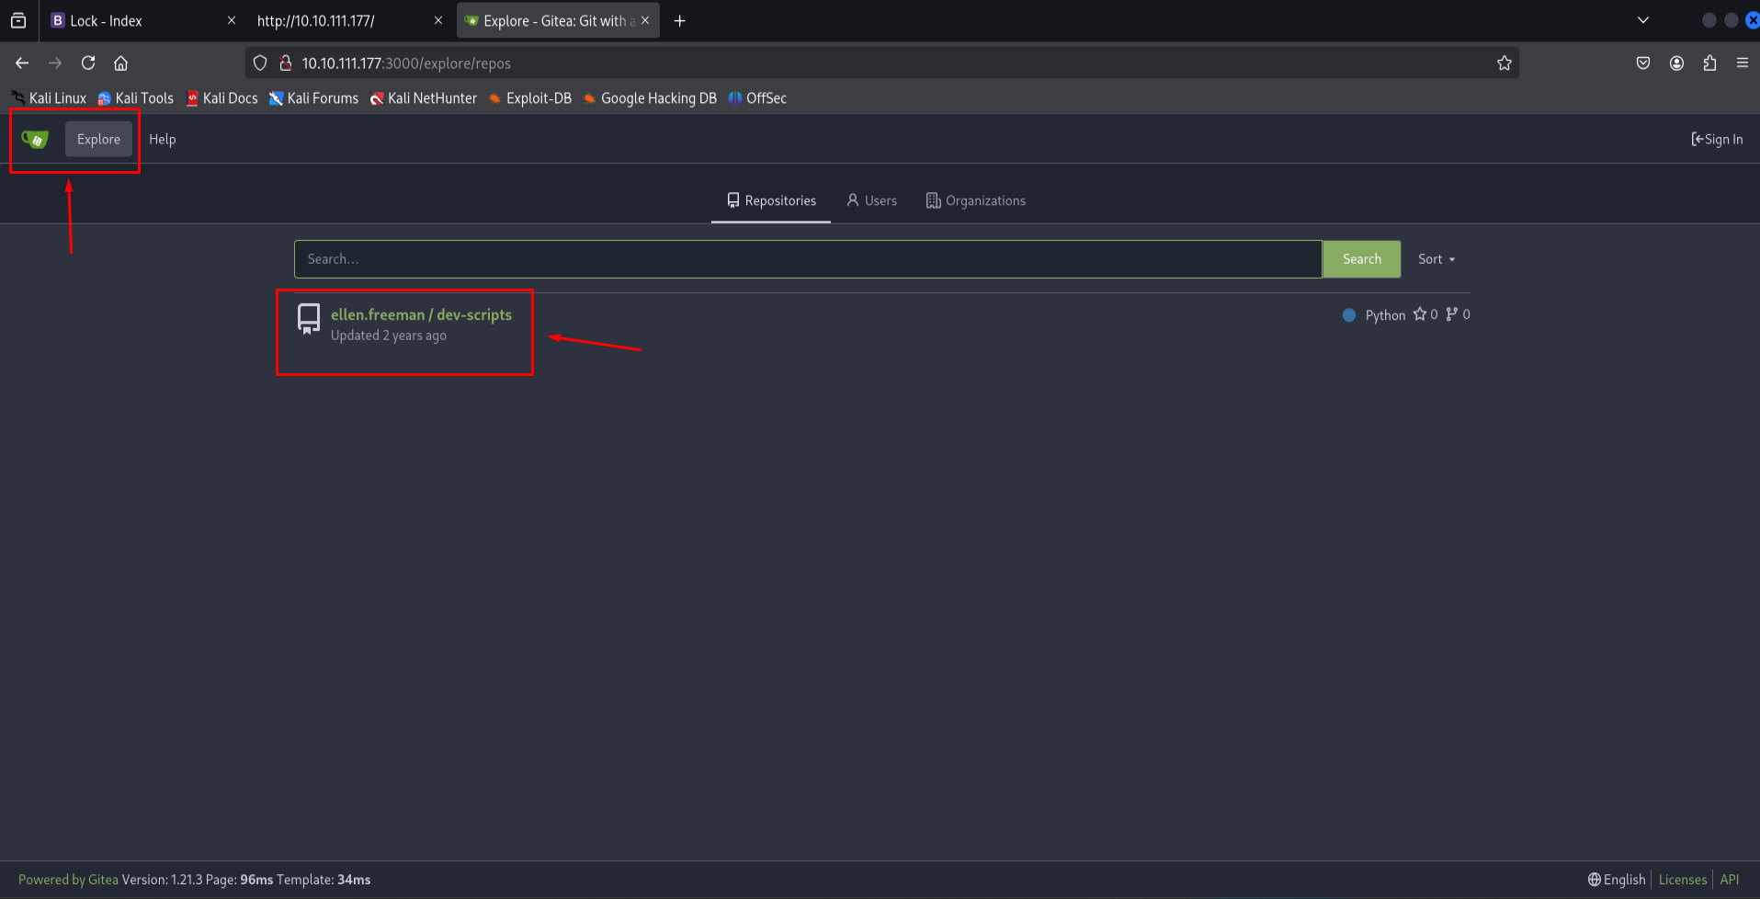Click the Gitea teacup logo
Viewport: 1760px width, 899px height.
coord(35,139)
